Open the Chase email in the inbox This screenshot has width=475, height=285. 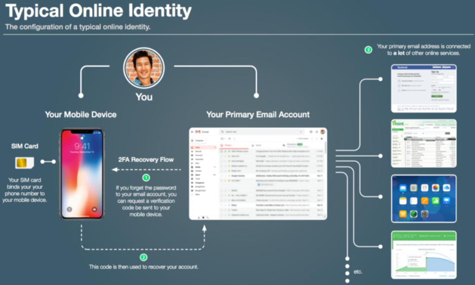pyautogui.click(x=271, y=205)
